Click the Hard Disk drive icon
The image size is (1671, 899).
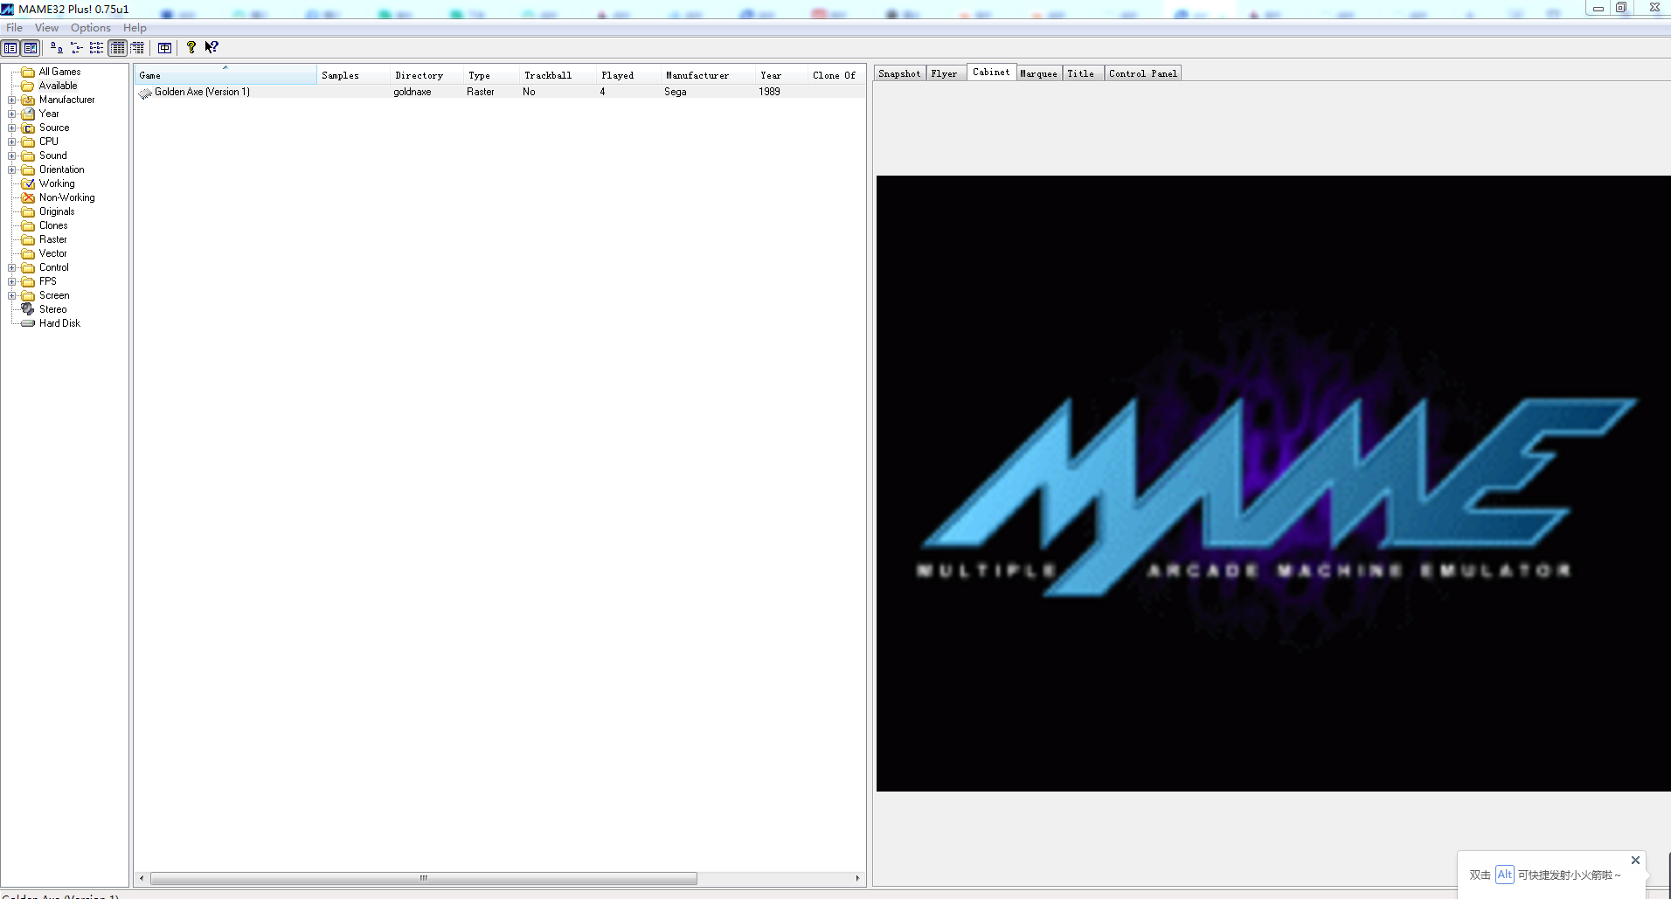[28, 323]
